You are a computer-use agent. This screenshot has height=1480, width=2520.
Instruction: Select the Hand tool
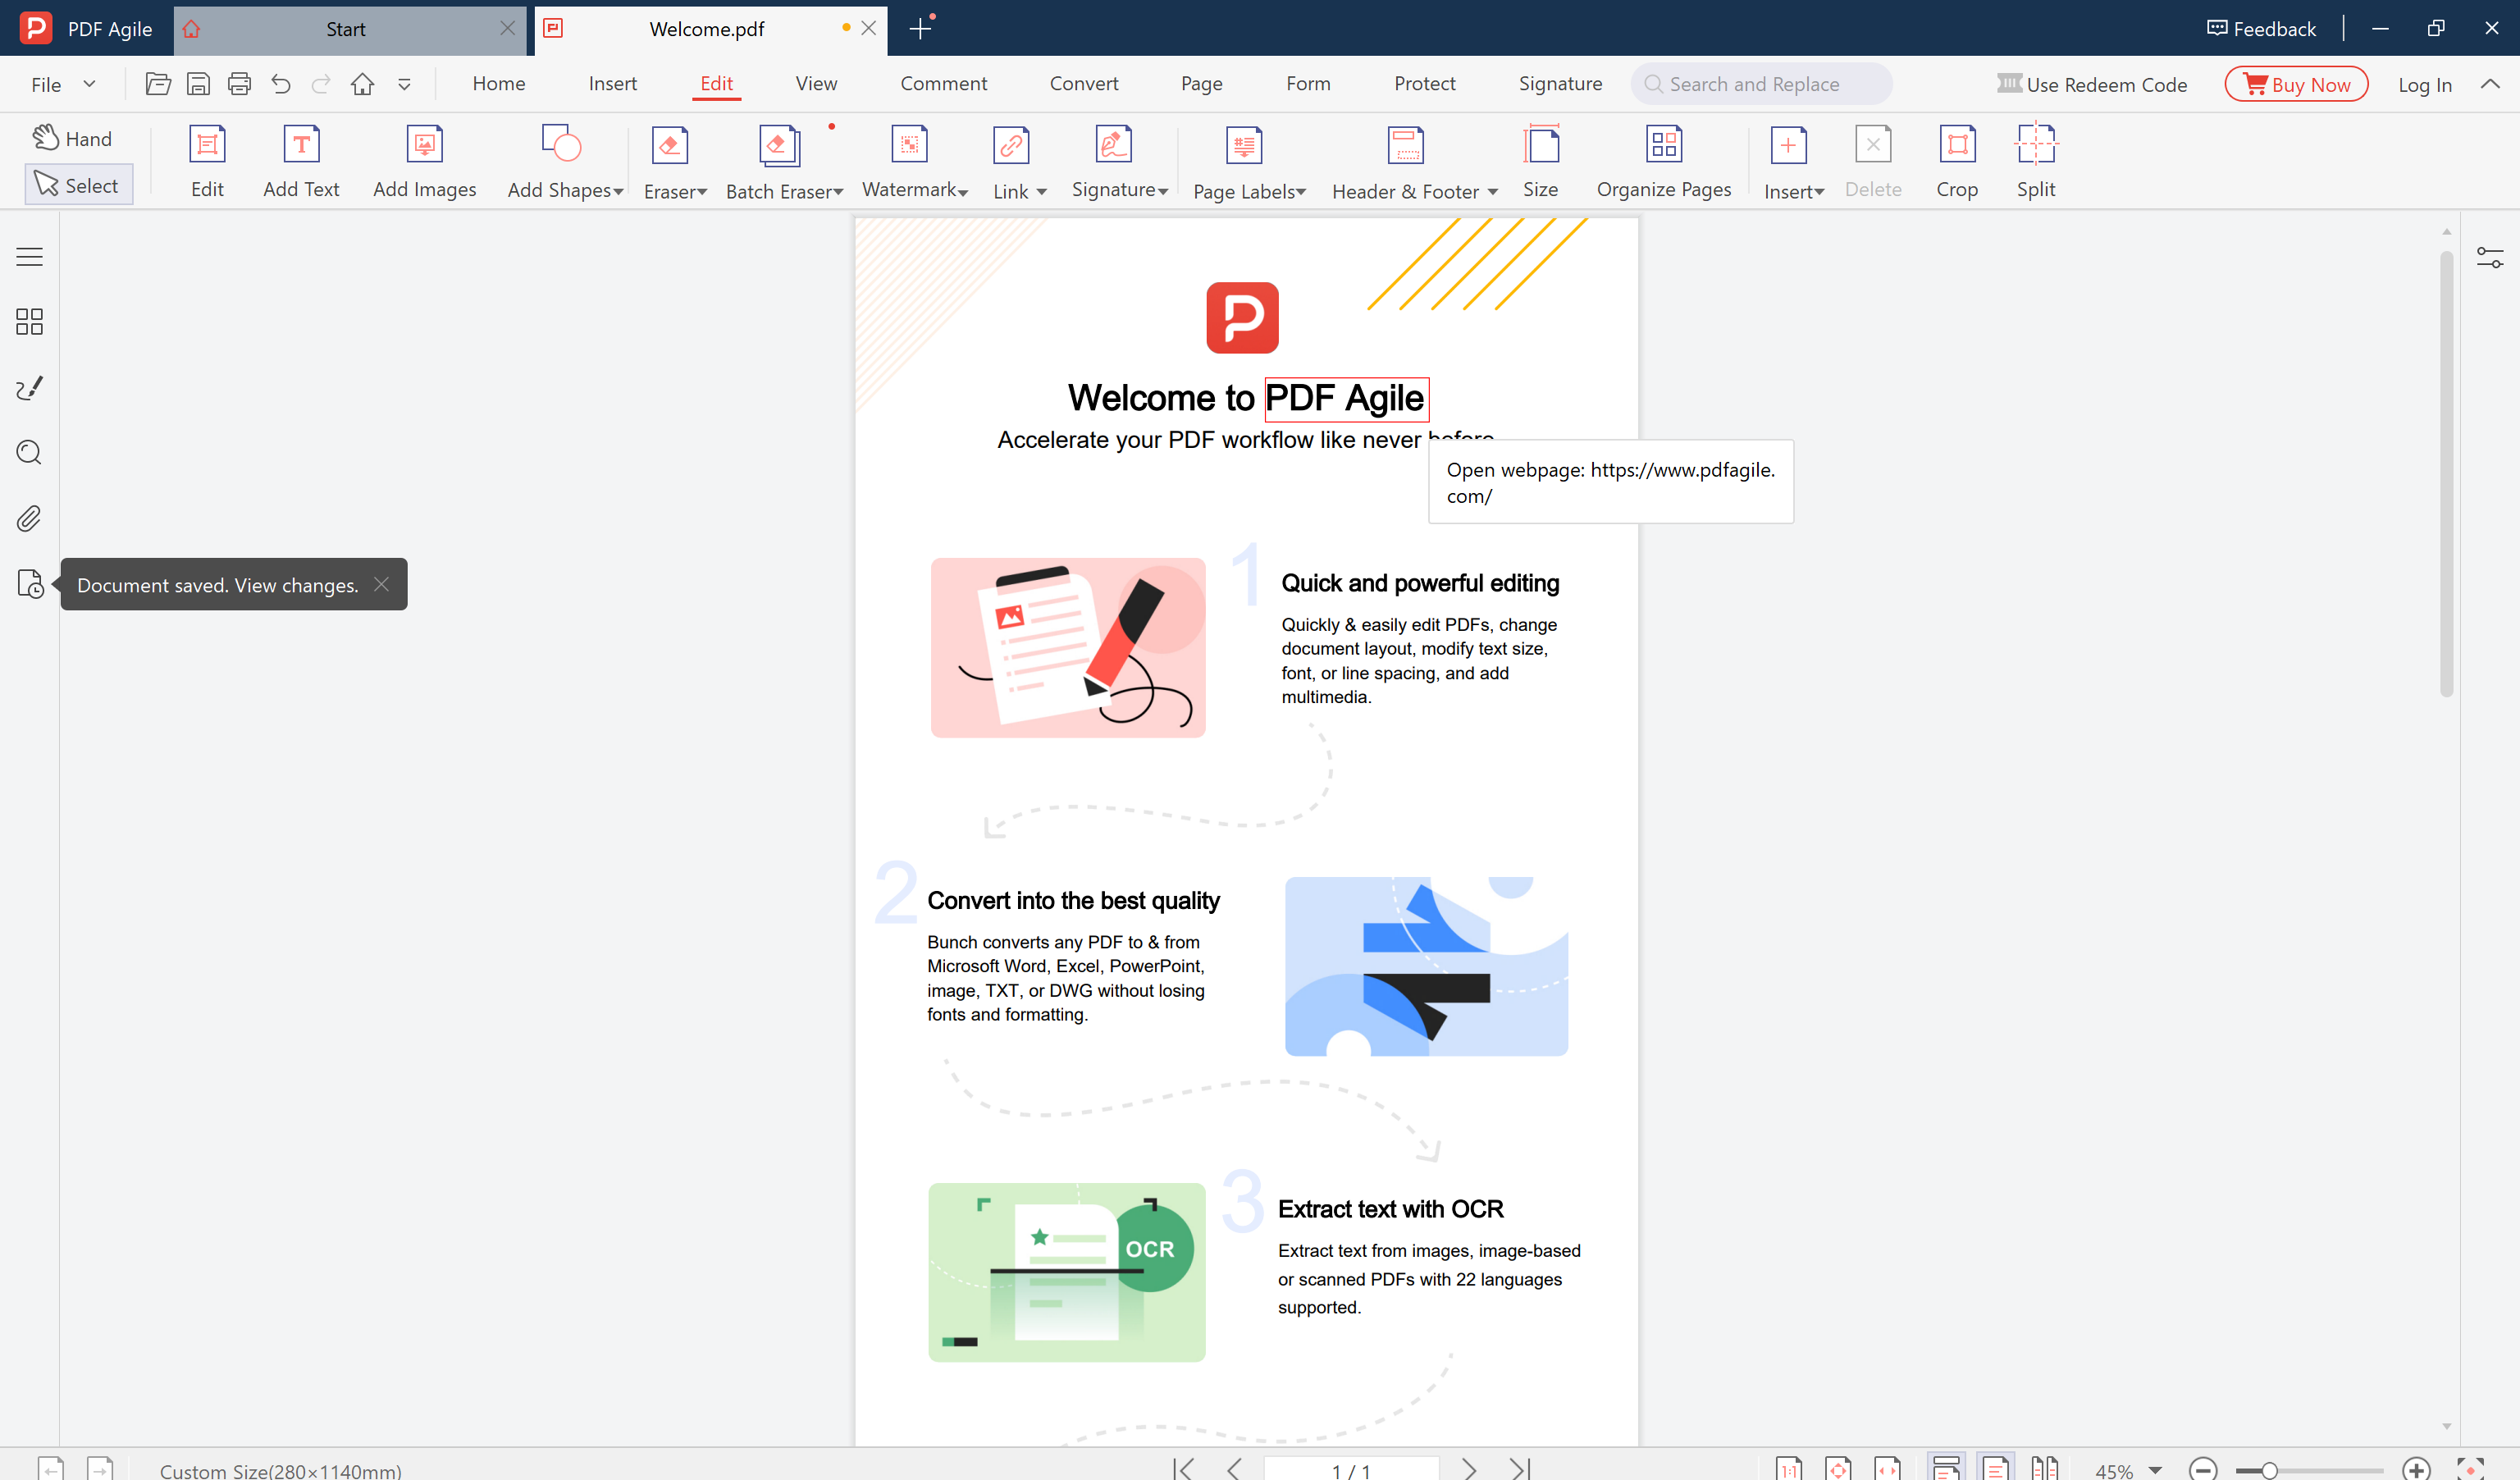[72, 138]
